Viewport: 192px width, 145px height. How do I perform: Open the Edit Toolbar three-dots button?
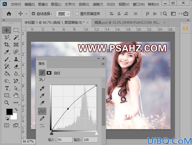(16, 103)
